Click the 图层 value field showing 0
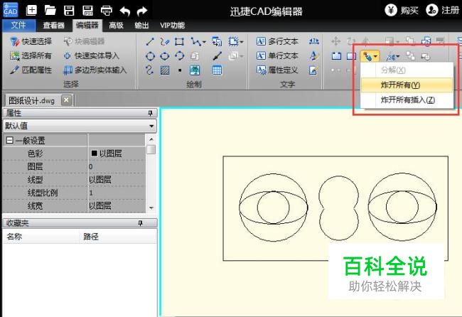 pos(117,167)
